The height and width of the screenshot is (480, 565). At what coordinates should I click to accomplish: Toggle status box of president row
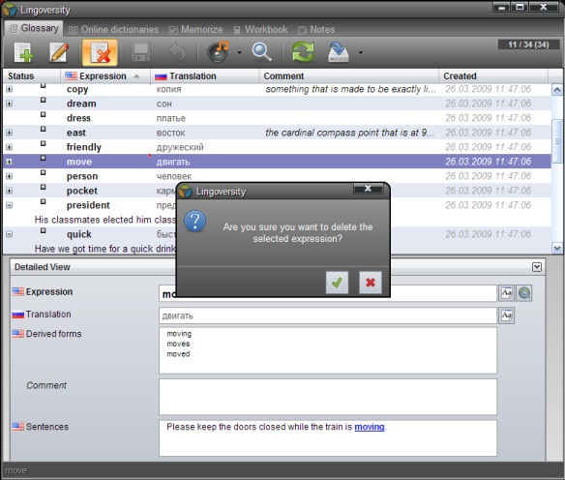coord(43,201)
